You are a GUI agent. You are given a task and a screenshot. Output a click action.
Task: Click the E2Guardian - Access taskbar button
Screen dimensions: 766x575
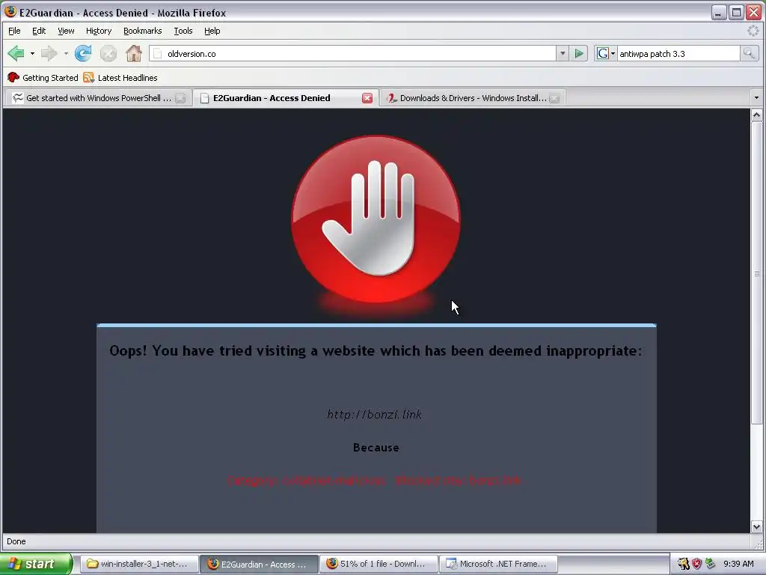pos(259,564)
